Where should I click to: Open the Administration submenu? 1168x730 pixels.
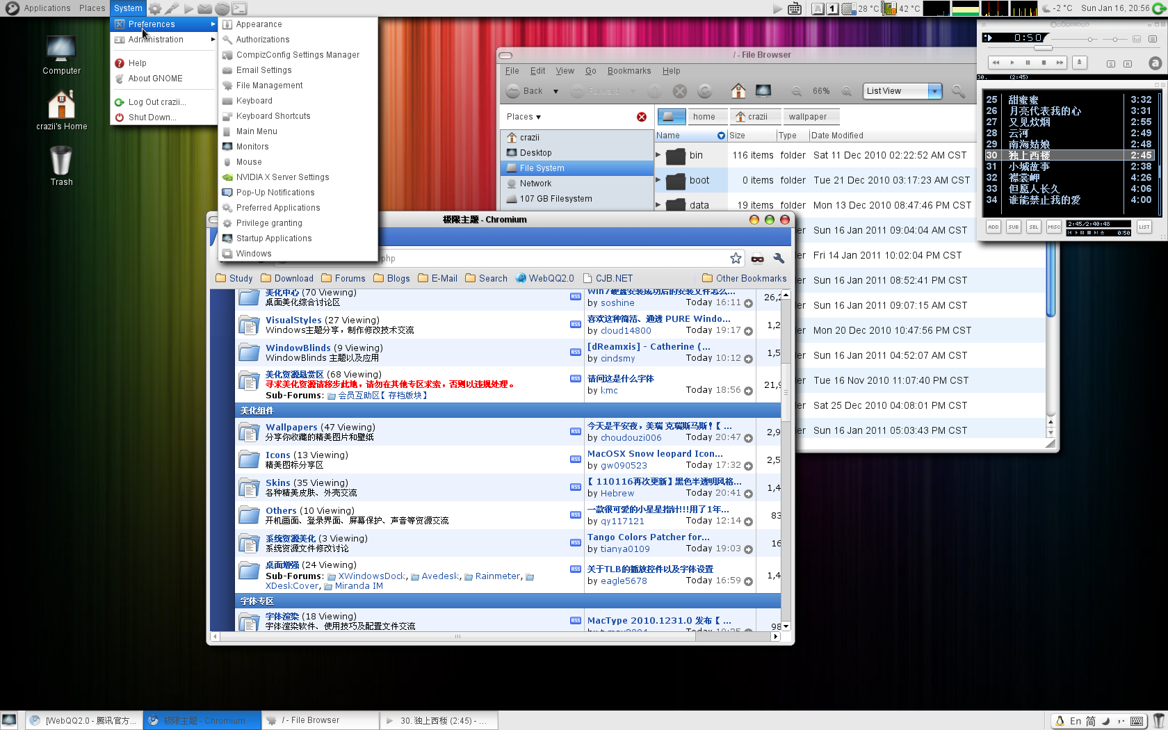(164, 40)
